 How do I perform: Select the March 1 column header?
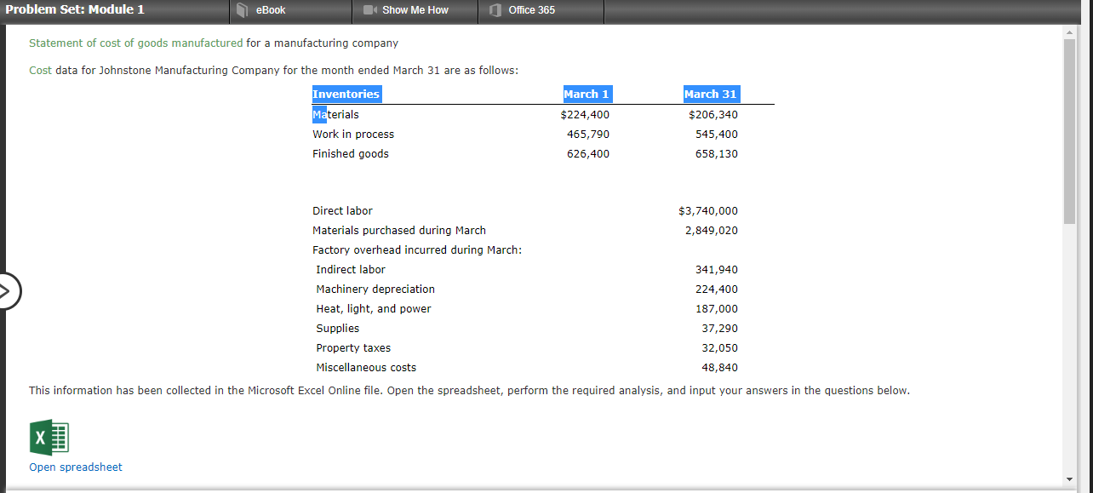(587, 94)
